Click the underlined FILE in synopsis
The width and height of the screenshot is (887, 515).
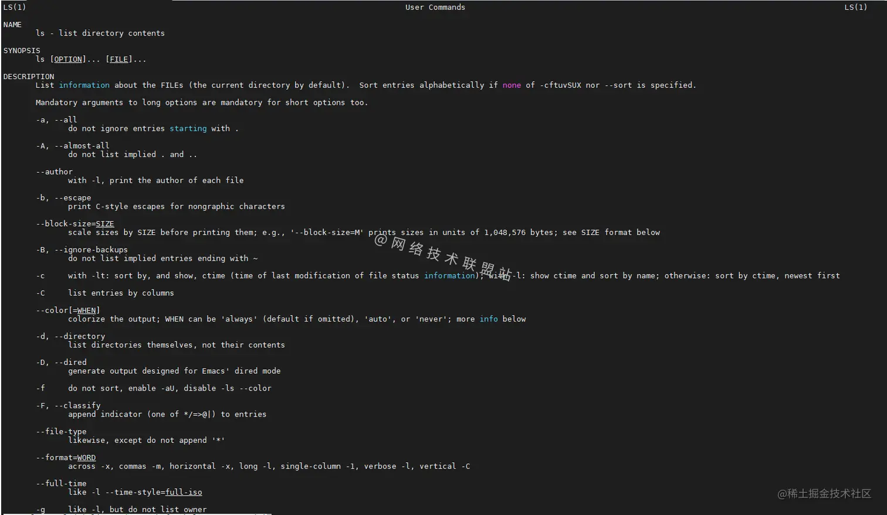click(119, 59)
